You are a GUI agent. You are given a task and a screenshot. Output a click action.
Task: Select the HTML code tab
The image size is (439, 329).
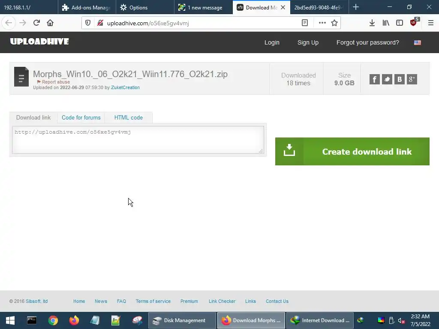tap(129, 117)
